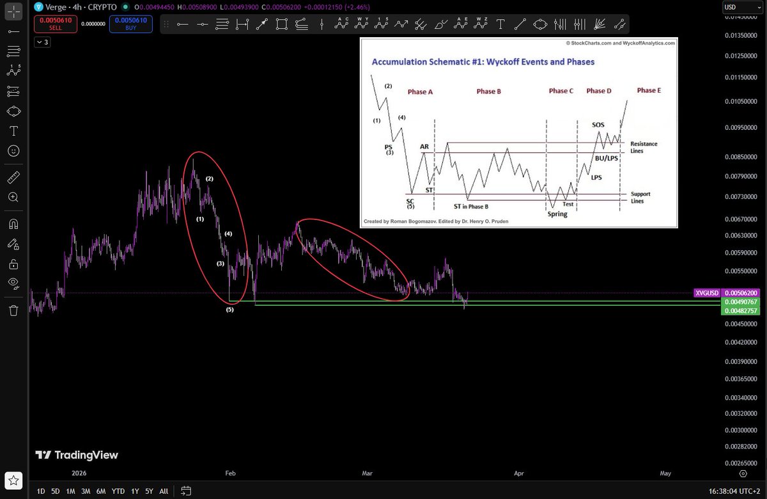Activate the Zoom In magnifier tool
Image resolution: width=767 pixels, height=499 pixels.
(13, 197)
